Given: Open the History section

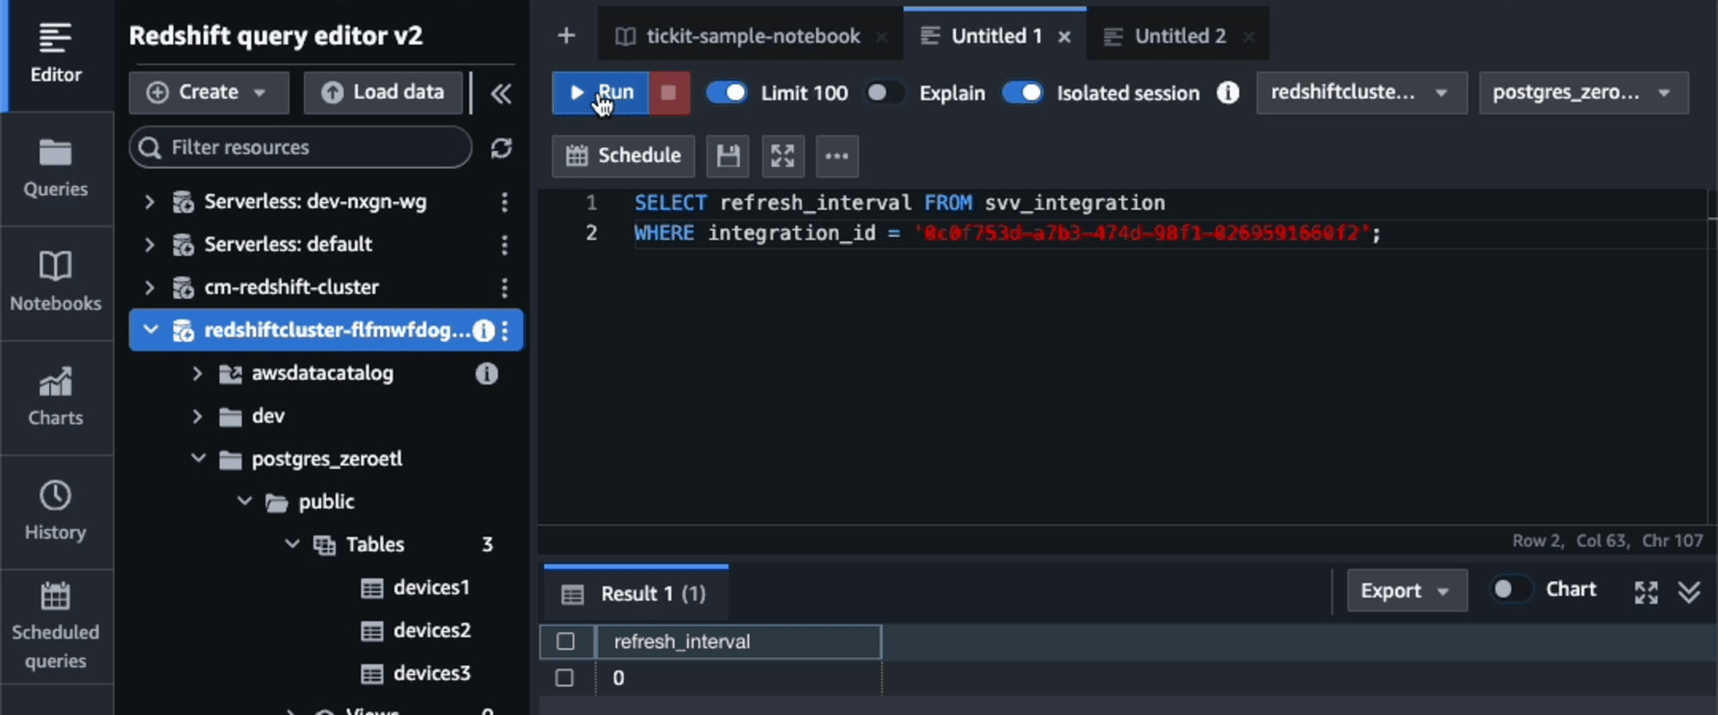Looking at the screenshot, I should click(56, 512).
